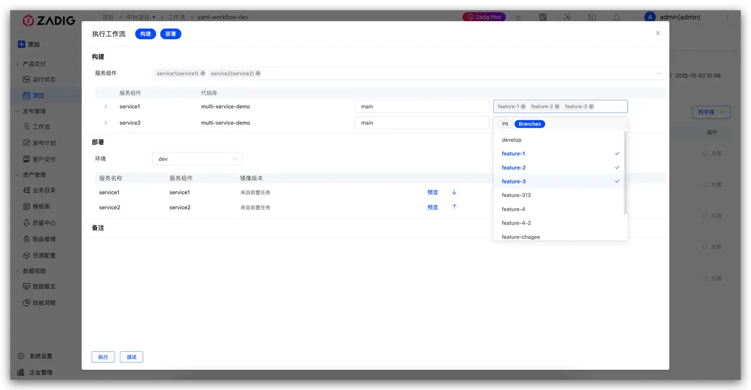Move service1 down with arrow icon
This screenshot has width=751, height=390.
pyautogui.click(x=454, y=192)
